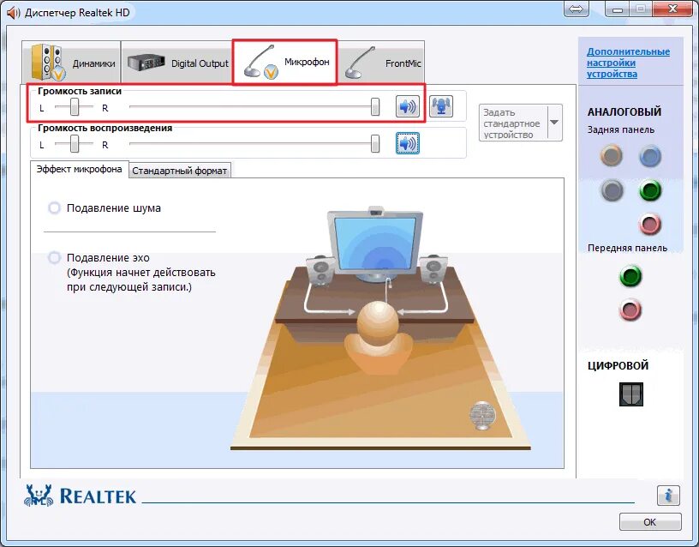The height and width of the screenshot is (547, 699).
Task: Click the digital output connector icon
Action: [x=630, y=394]
